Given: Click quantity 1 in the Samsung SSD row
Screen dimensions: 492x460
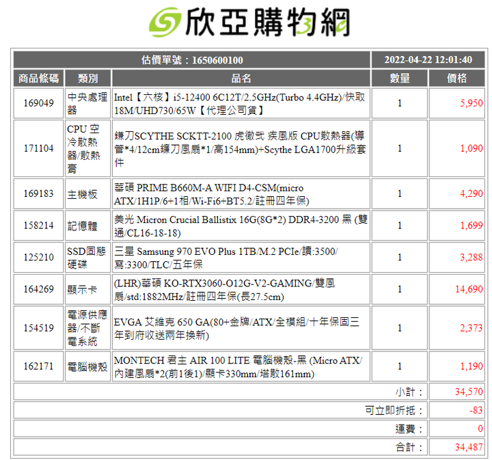Looking at the screenshot, I should pos(400,257).
